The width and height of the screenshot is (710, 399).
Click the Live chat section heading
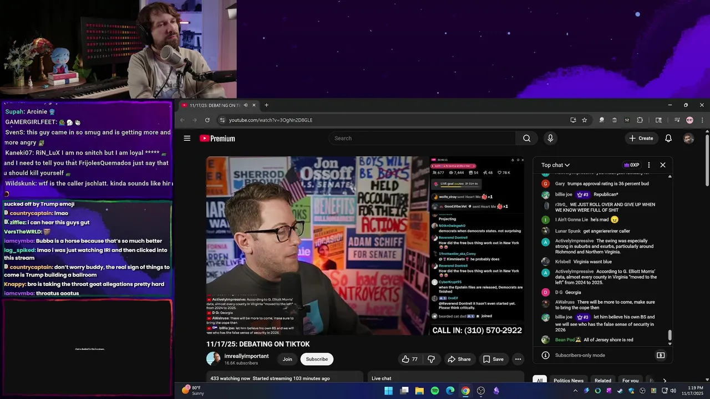click(381, 378)
